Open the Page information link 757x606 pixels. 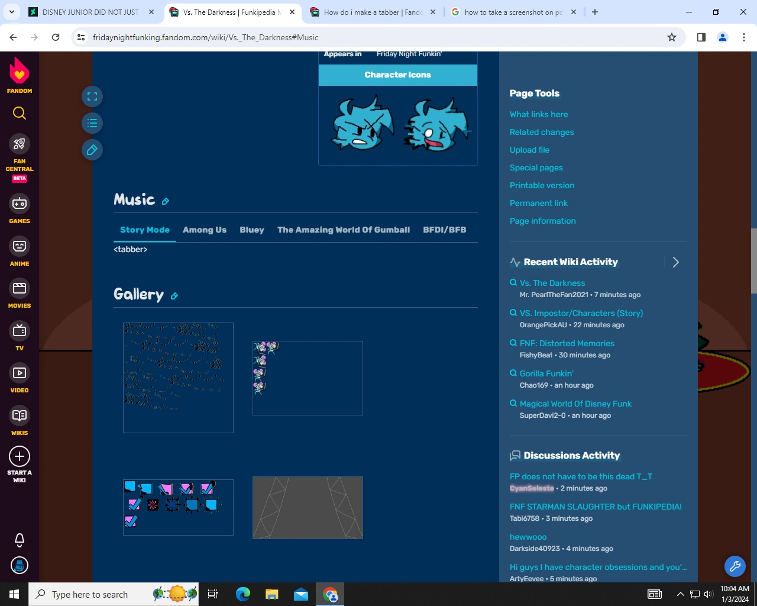pyautogui.click(x=542, y=221)
